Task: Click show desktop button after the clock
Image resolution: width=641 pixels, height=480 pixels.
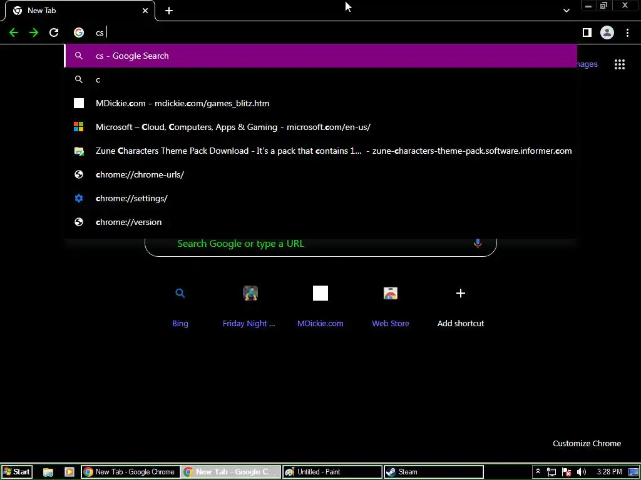Action: (633, 472)
